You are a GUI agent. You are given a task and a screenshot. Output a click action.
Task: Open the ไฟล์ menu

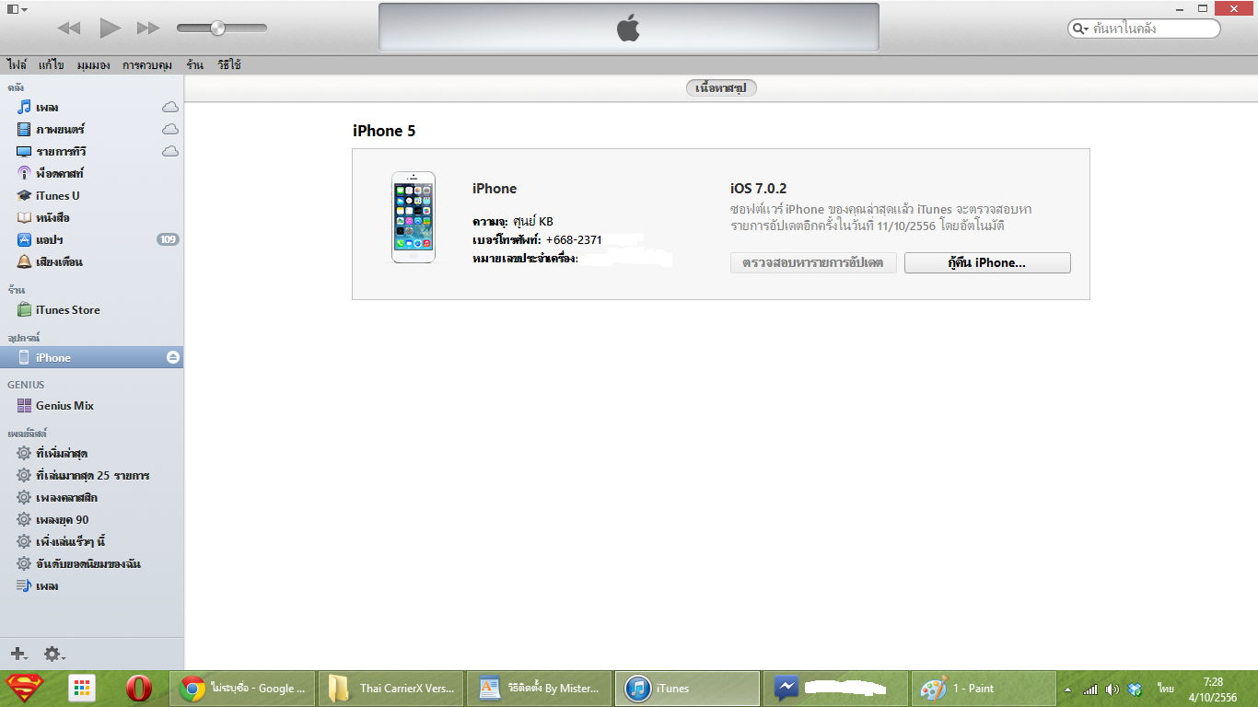17,65
